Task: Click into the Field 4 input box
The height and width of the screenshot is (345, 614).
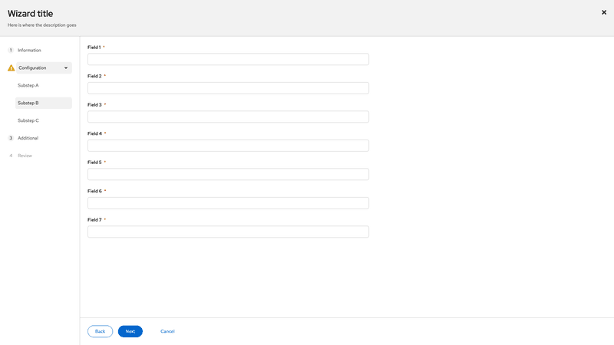Action: tap(228, 146)
